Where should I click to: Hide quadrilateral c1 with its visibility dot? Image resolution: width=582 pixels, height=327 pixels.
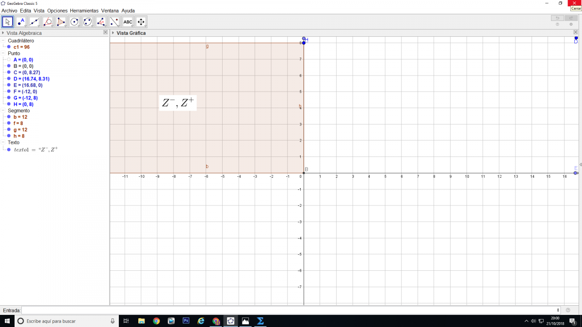[x=9, y=47]
